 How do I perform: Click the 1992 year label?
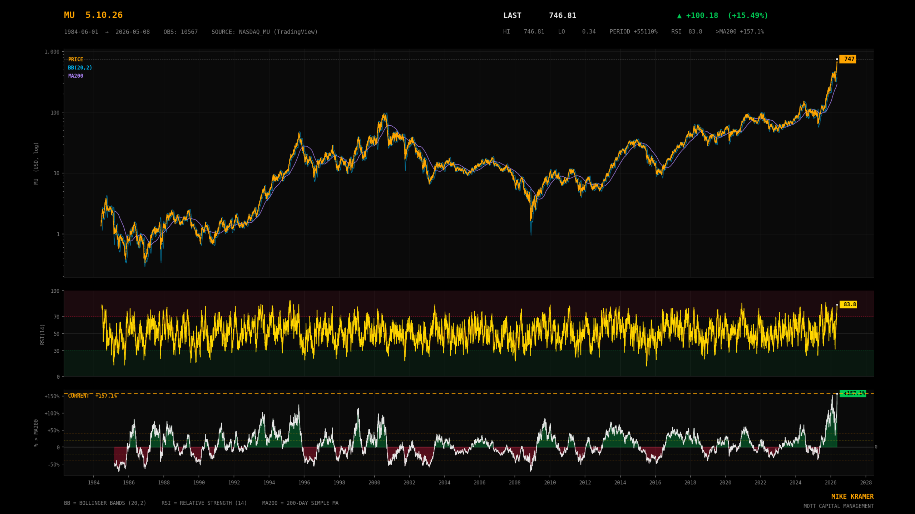234,483
